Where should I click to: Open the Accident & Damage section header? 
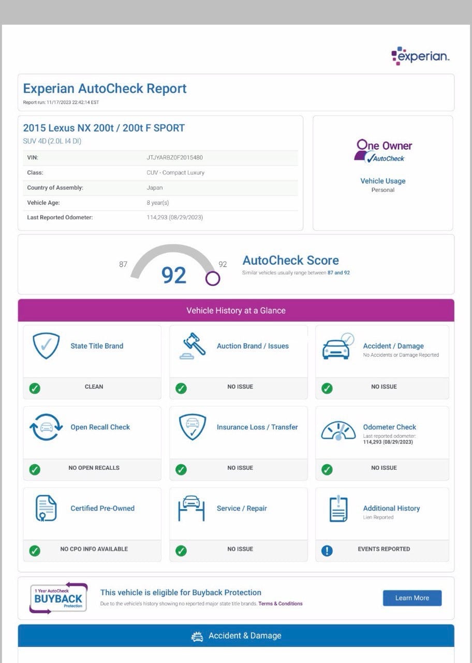coord(236,636)
